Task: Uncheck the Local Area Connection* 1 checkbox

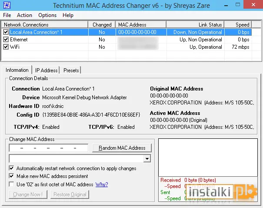Action: 6,32
